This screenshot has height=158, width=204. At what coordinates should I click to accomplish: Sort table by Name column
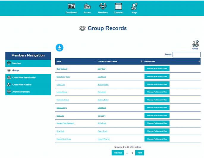[x=76, y=61]
